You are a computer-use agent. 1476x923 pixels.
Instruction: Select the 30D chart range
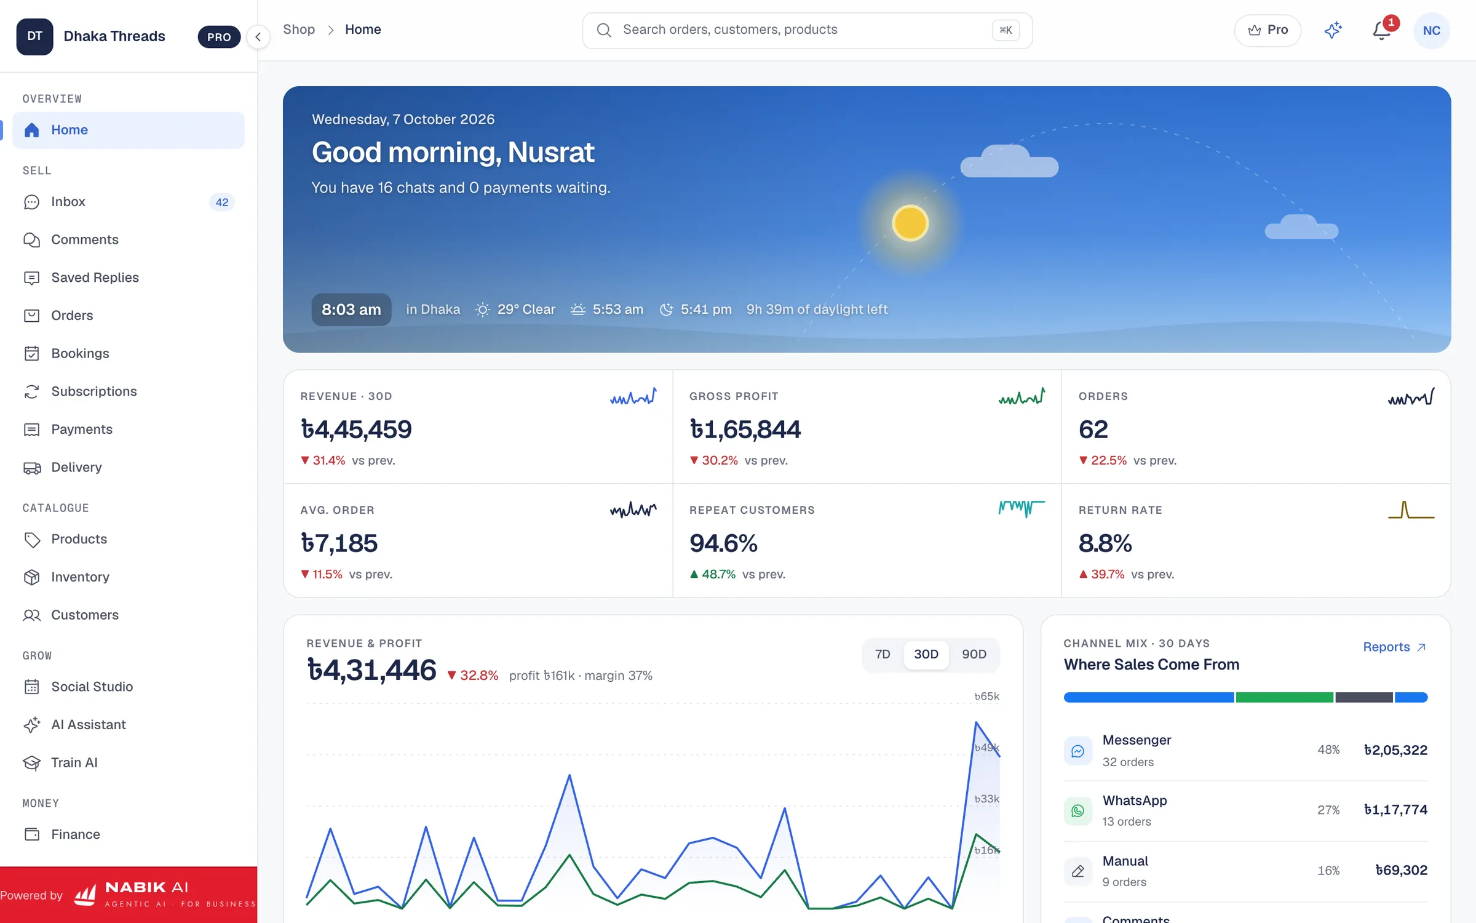(926, 654)
